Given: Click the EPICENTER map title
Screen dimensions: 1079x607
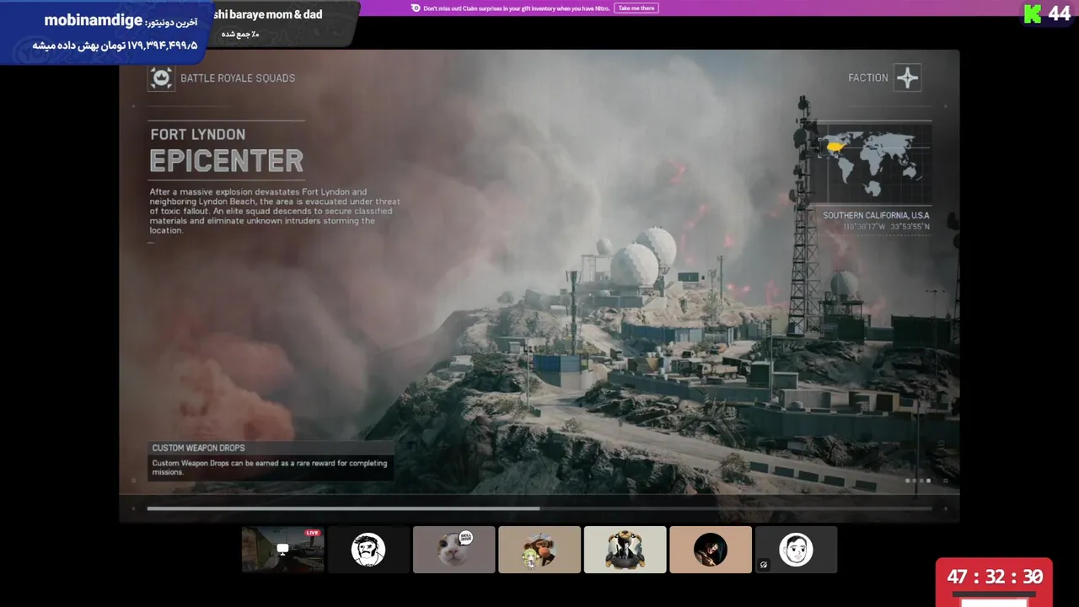Looking at the screenshot, I should pos(227,160).
